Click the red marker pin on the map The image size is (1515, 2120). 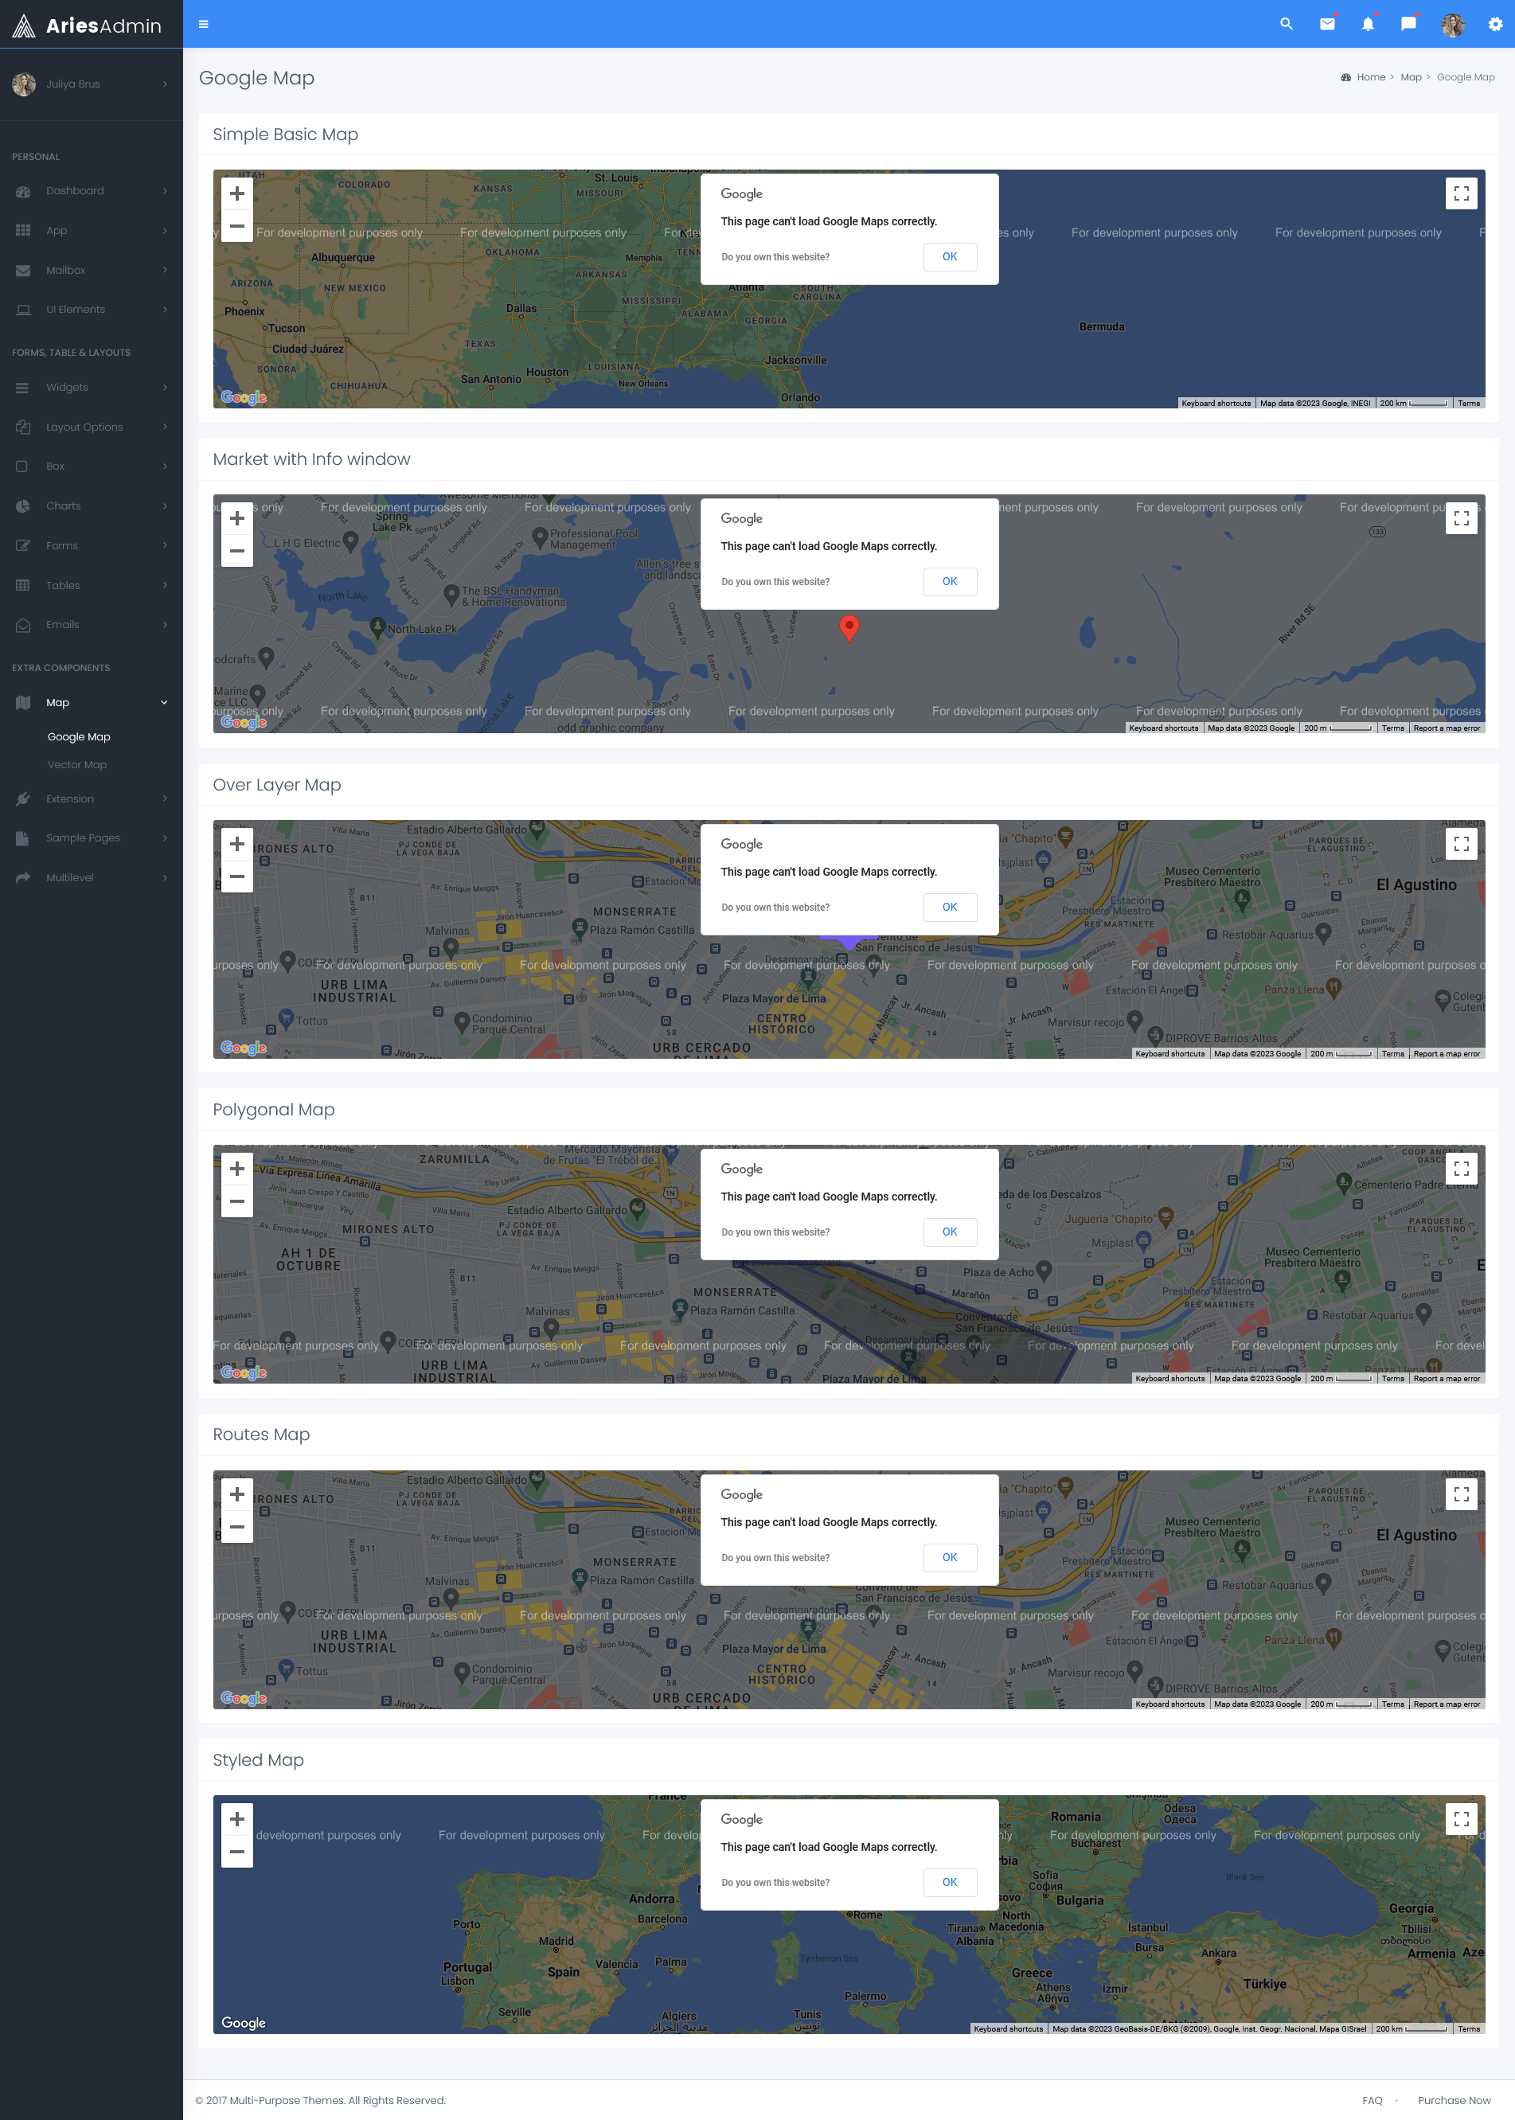coord(849,627)
